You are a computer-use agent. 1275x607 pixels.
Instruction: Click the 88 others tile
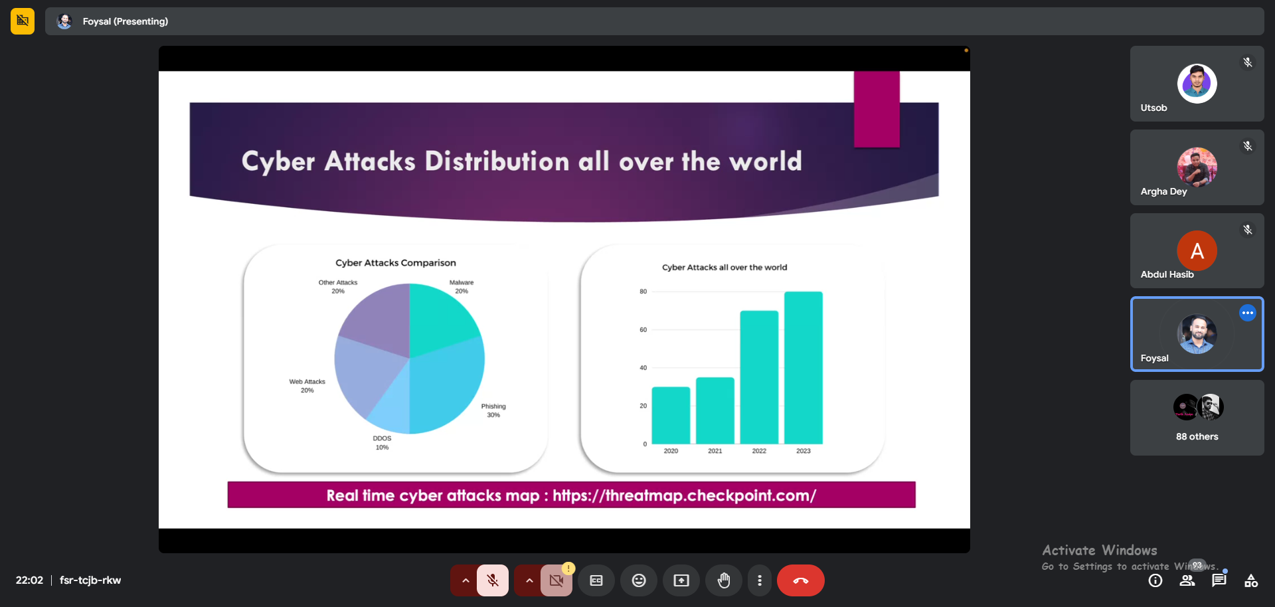point(1197,418)
